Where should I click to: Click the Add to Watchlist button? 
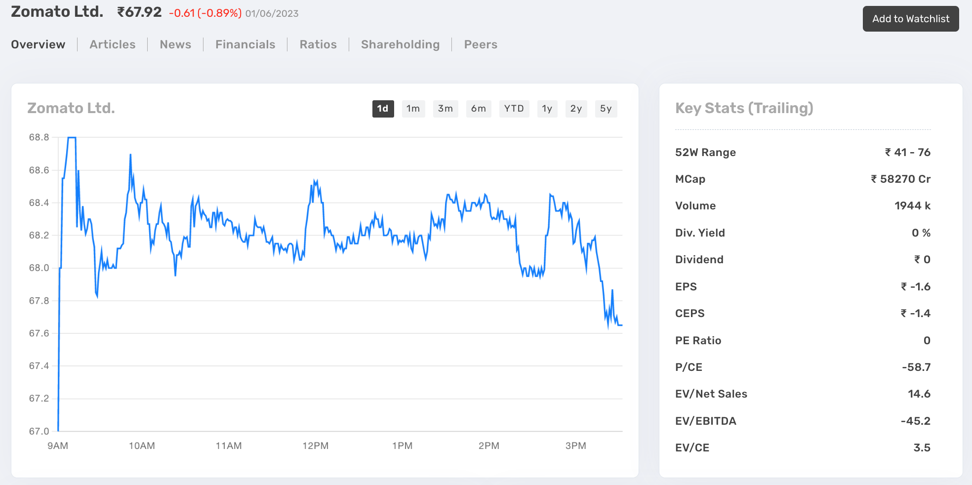tap(910, 19)
